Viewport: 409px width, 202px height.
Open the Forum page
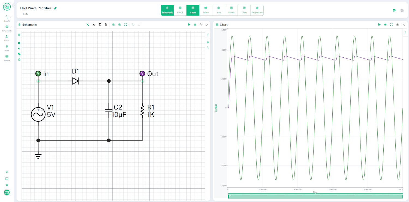click(7, 38)
